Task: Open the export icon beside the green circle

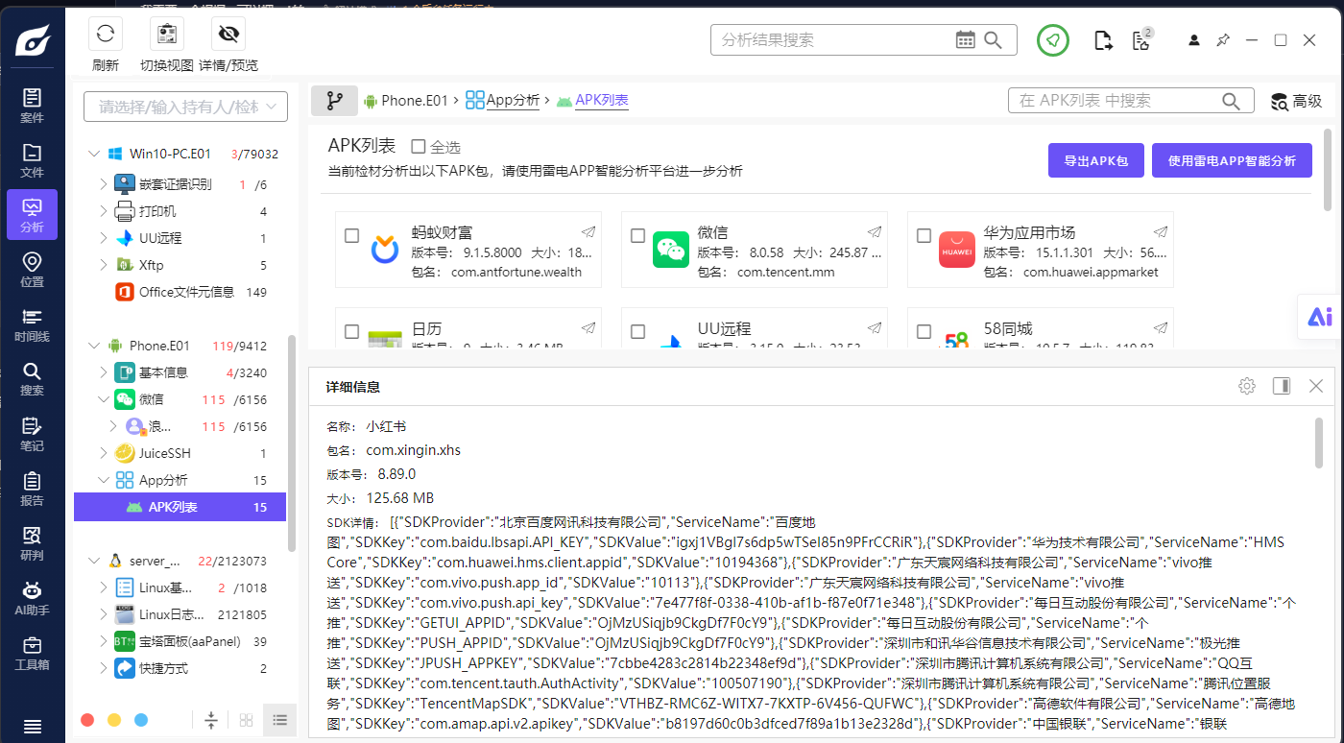Action: click(1103, 40)
